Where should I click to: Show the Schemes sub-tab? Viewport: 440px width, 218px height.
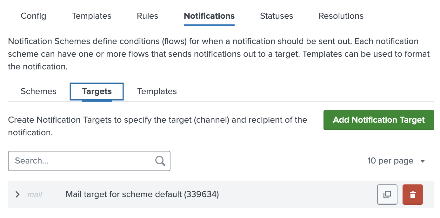38,92
